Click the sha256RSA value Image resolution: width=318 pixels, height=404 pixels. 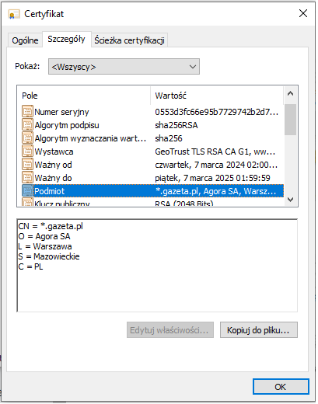tap(176, 125)
